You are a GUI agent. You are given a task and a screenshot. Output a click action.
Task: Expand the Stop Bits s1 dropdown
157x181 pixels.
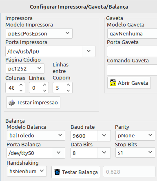click(135, 152)
